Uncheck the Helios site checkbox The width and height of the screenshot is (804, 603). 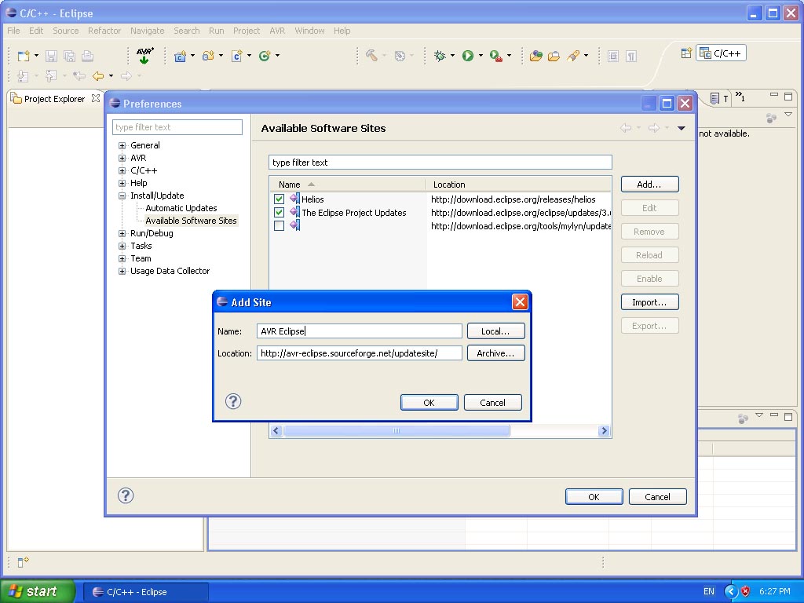(279, 199)
